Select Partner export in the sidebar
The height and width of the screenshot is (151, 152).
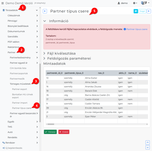click(x=20, y=89)
